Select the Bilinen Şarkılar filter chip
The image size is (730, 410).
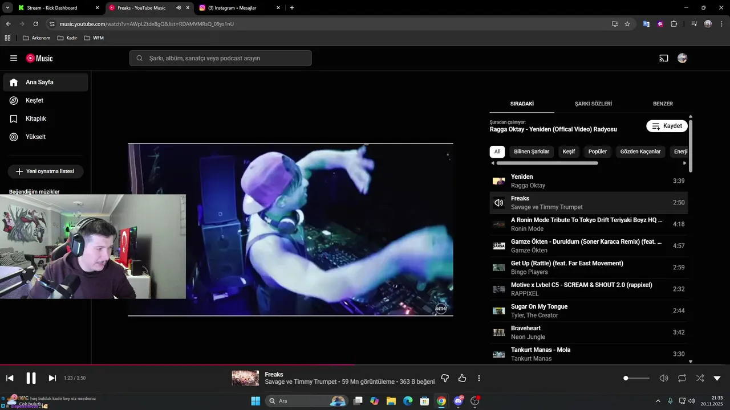(532, 151)
